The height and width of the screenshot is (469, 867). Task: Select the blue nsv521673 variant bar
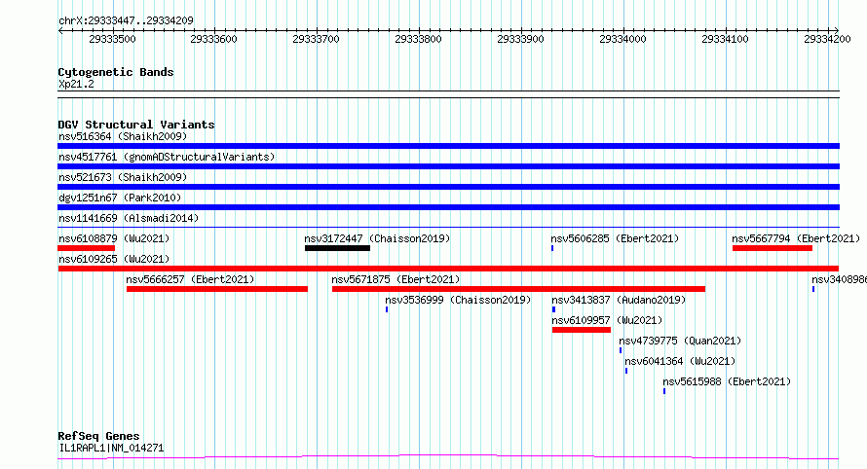pyautogui.click(x=448, y=187)
